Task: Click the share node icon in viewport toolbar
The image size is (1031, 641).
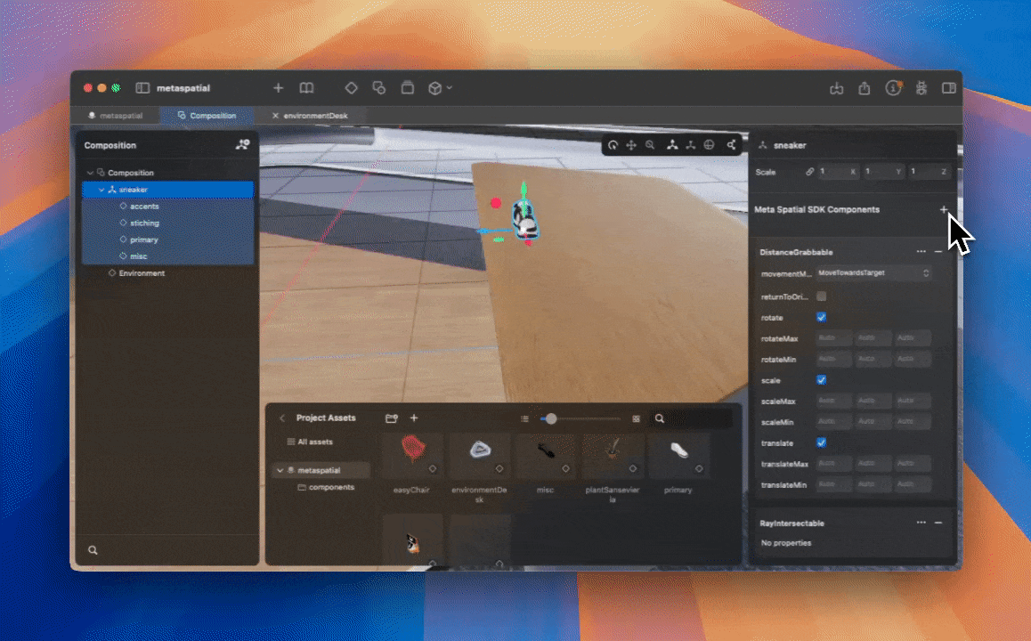Action: click(x=732, y=144)
